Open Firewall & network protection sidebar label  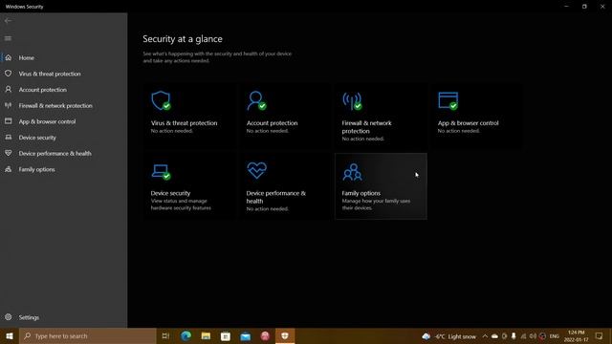click(55, 106)
